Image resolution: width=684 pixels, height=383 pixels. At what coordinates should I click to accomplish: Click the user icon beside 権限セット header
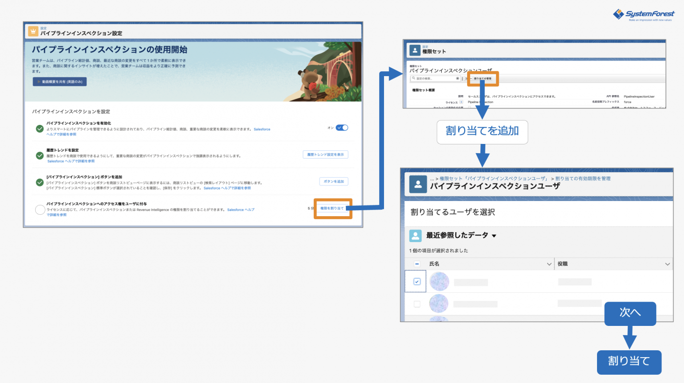coord(415,50)
